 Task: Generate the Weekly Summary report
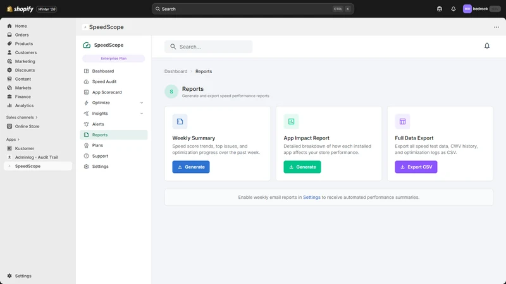(191, 167)
